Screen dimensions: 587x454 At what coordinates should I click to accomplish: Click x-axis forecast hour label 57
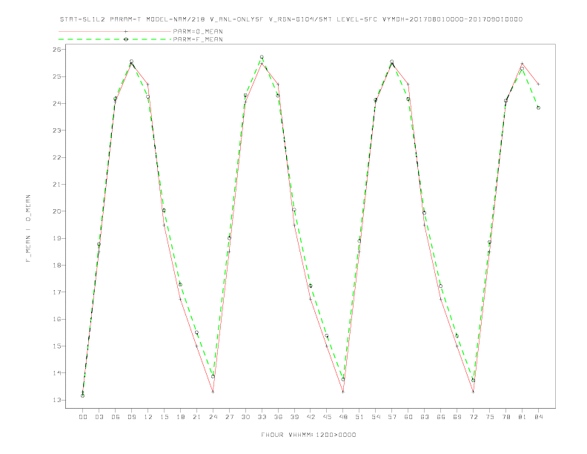[392, 417]
